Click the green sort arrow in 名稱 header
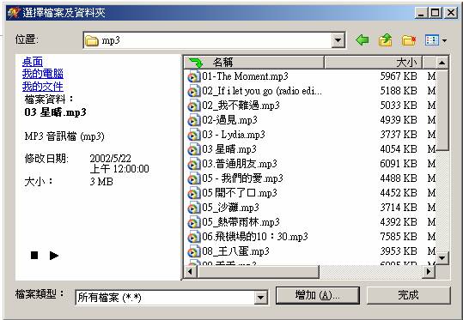 click(x=196, y=63)
